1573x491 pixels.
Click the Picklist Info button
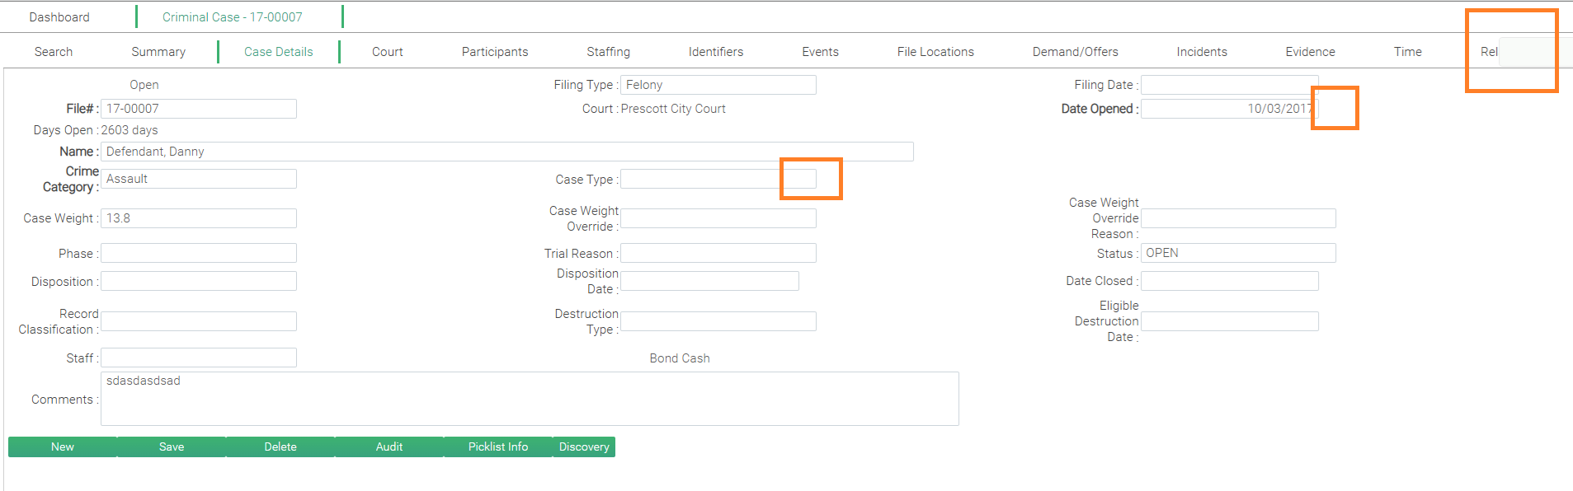498,447
